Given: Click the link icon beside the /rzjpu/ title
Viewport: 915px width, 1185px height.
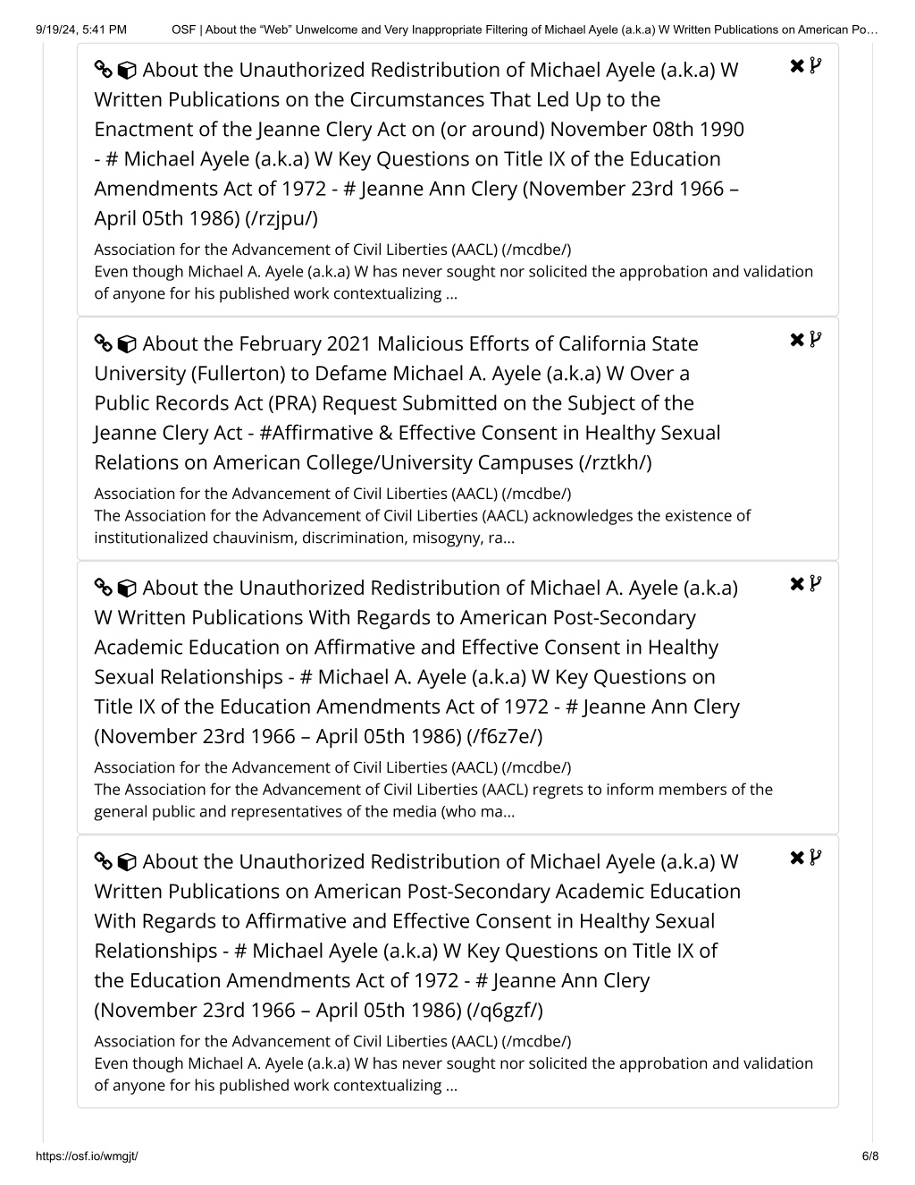Looking at the screenshot, I should tap(103, 71).
